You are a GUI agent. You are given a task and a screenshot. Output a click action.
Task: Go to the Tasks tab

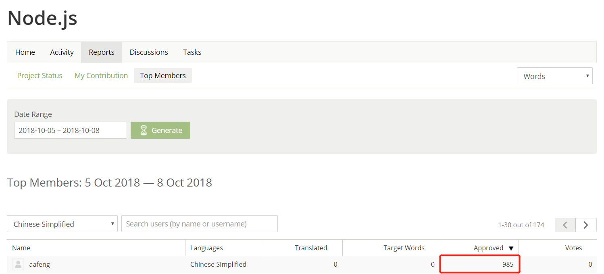coord(192,52)
